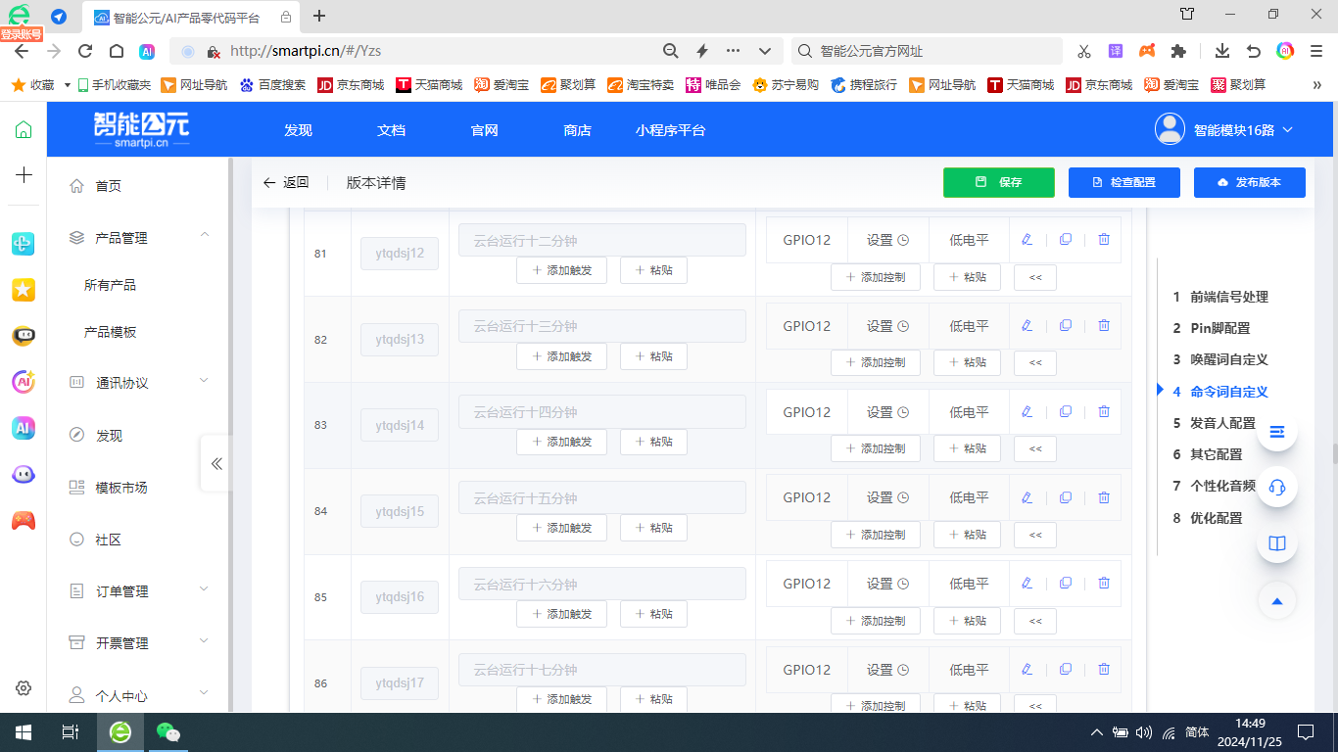Click the user avatar in the header
The image size is (1338, 752).
(1169, 128)
